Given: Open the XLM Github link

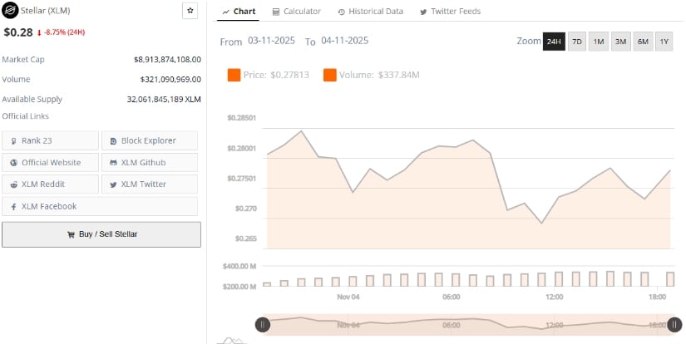Looking at the screenshot, I should (150, 162).
